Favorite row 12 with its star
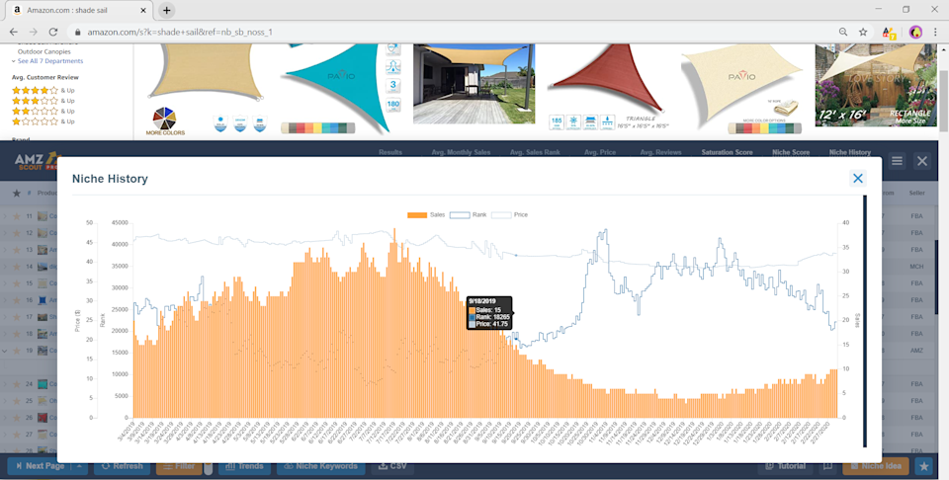Viewport: 949px width, 480px height. pyautogui.click(x=17, y=233)
